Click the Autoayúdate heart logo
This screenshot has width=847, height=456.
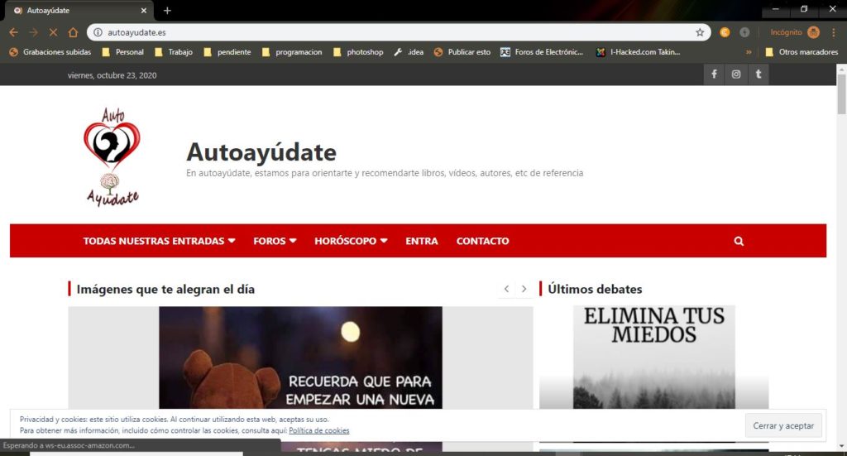pos(112,156)
